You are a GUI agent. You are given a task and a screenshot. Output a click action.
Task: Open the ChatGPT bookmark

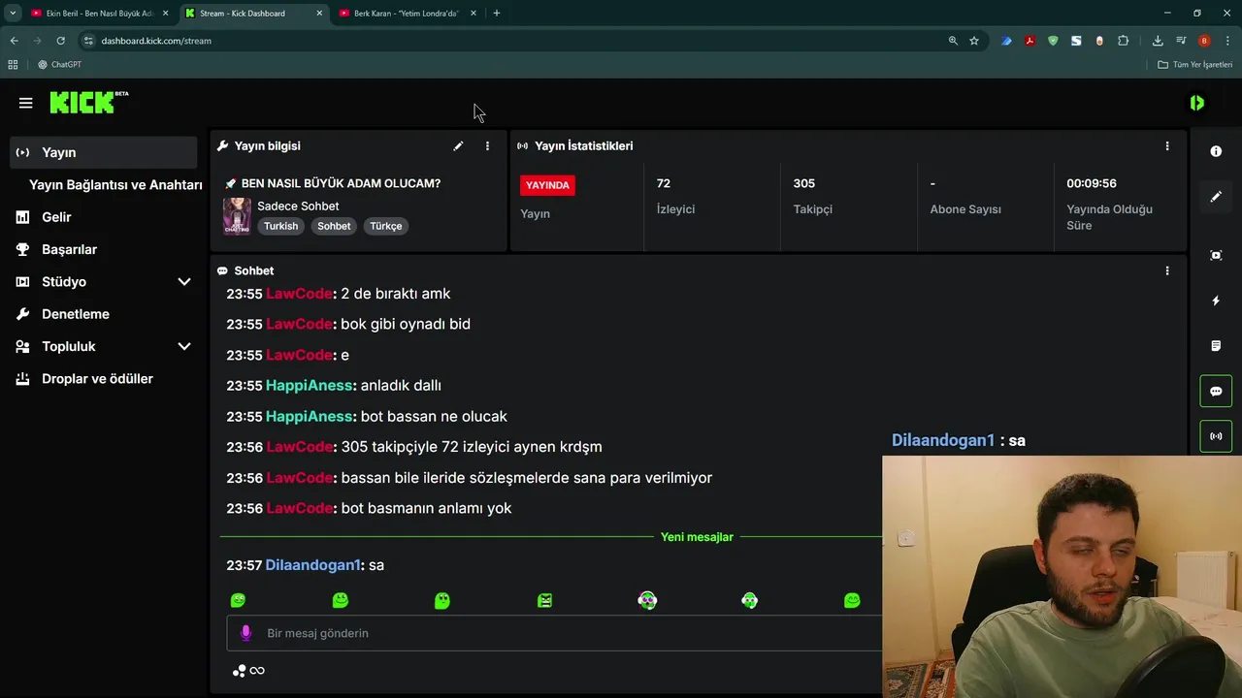click(x=59, y=65)
